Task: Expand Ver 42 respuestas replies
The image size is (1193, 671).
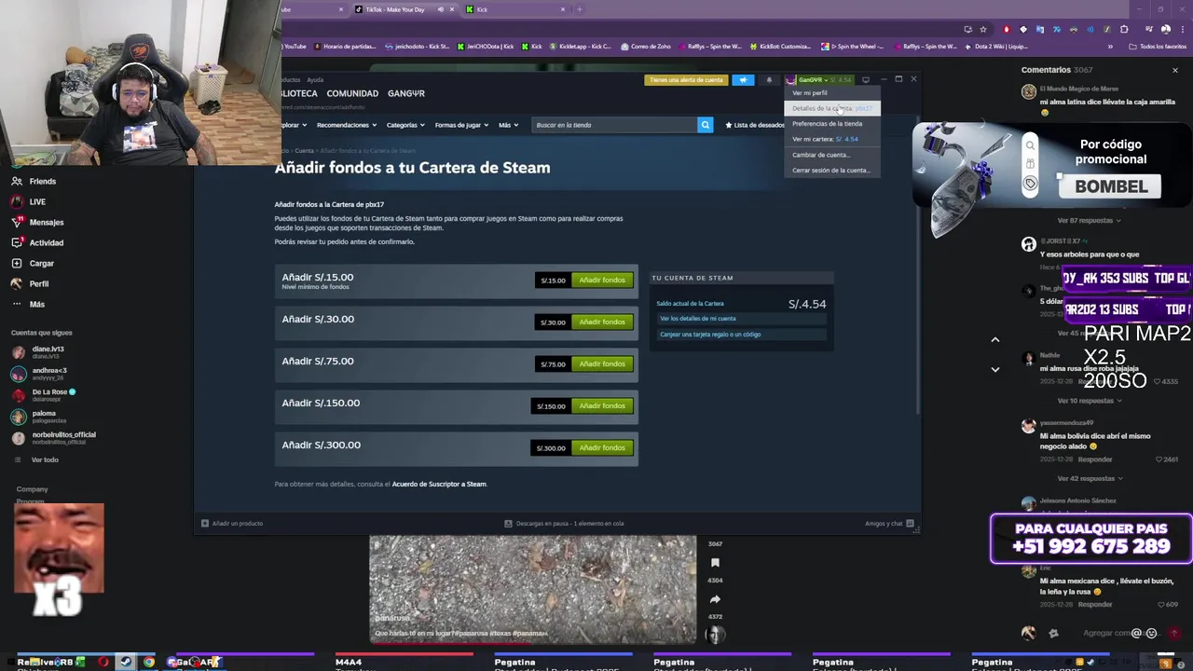Action: [x=1089, y=479]
